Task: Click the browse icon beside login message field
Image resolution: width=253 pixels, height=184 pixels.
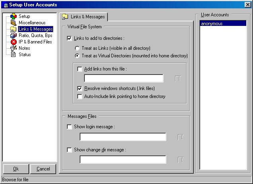Action: [x=181, y=137]
